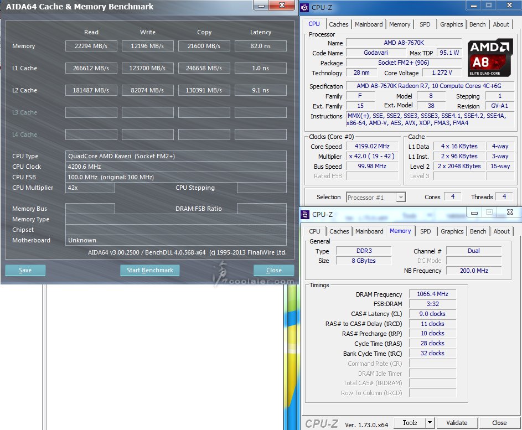Minimize the AIDA64 benchmark window
Viewport: 522px width, 430px height.
tap(261, 6)
